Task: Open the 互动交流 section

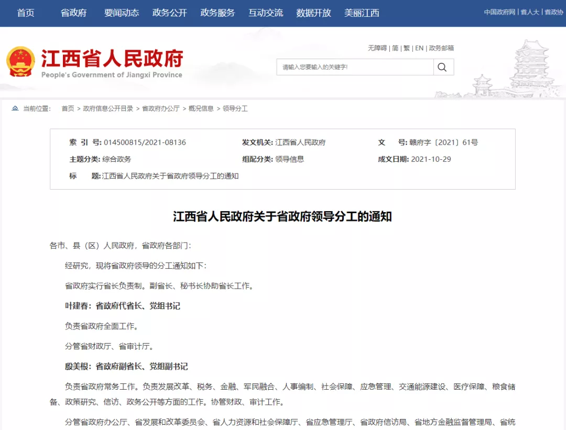Action: coord(266,13)
